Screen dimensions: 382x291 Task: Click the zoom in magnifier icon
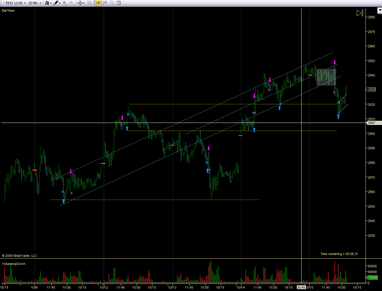pos(65,3)
